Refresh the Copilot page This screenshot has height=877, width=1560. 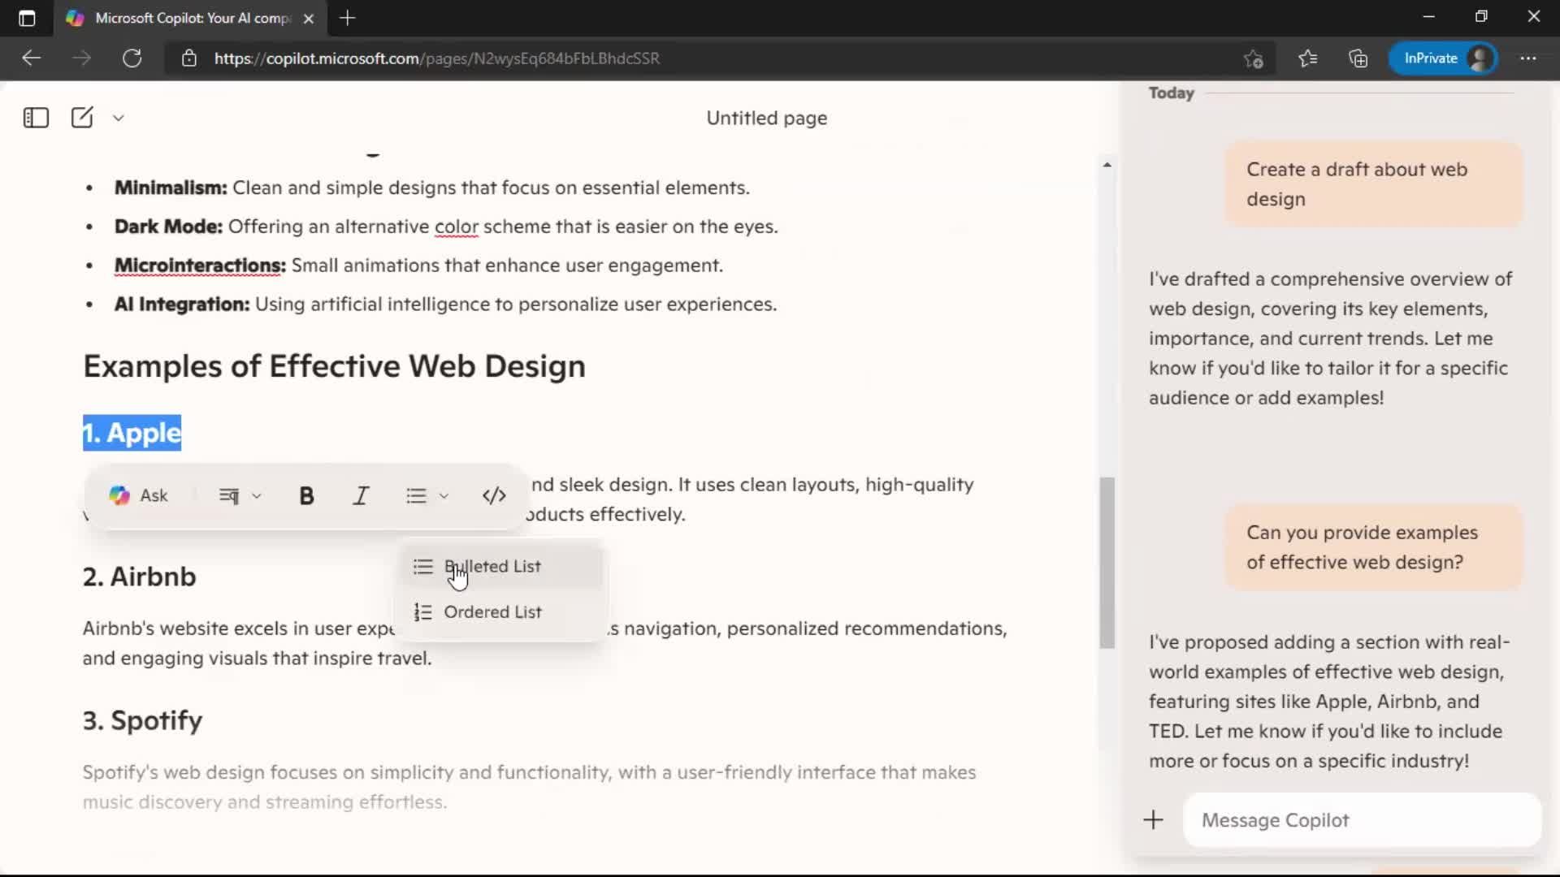(132, 58)
